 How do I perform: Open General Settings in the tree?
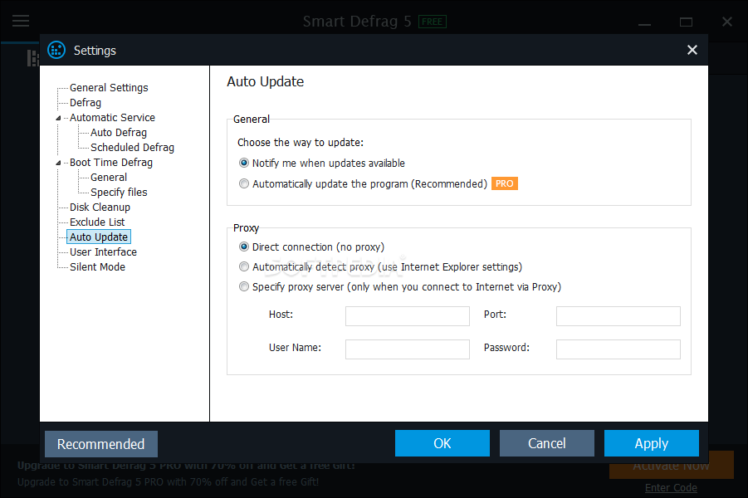109,88
